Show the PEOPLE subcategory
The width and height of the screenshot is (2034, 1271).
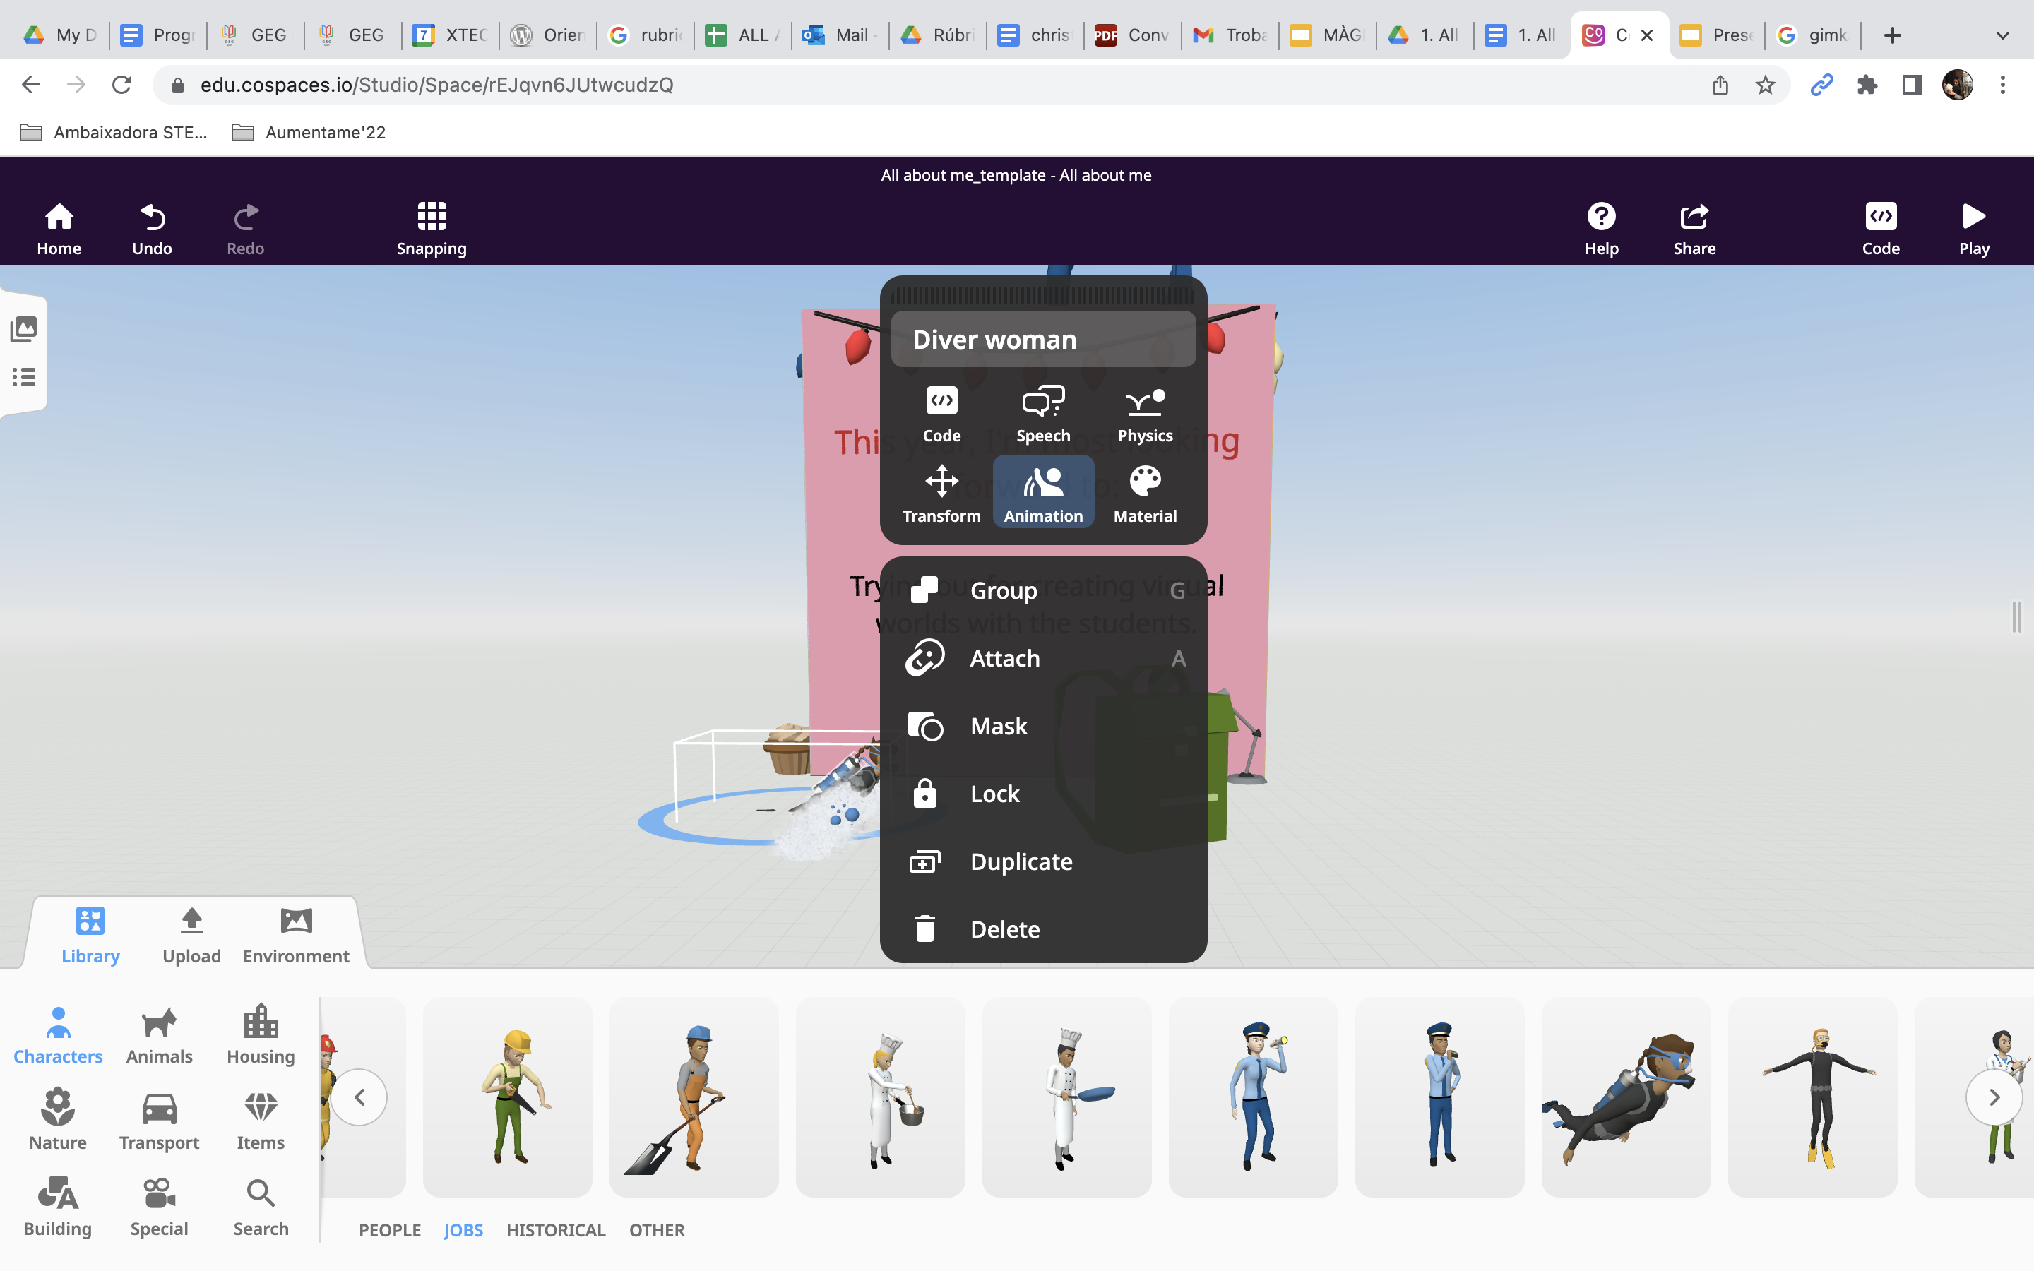[x=390, y=1230]
